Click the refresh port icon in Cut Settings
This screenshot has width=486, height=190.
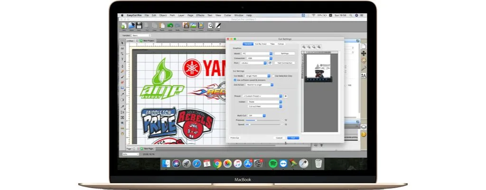270,63
